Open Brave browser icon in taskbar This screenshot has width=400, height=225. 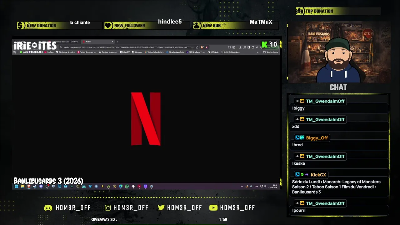29,186
